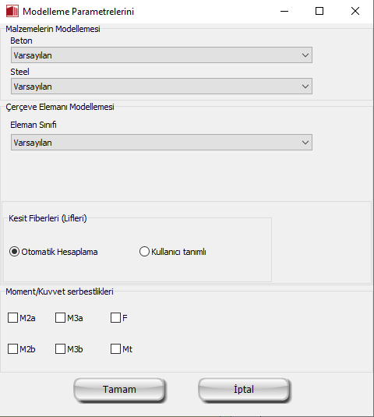
Task: Click the chevron arrow of Steel dropdown
Action: point(305,87)
